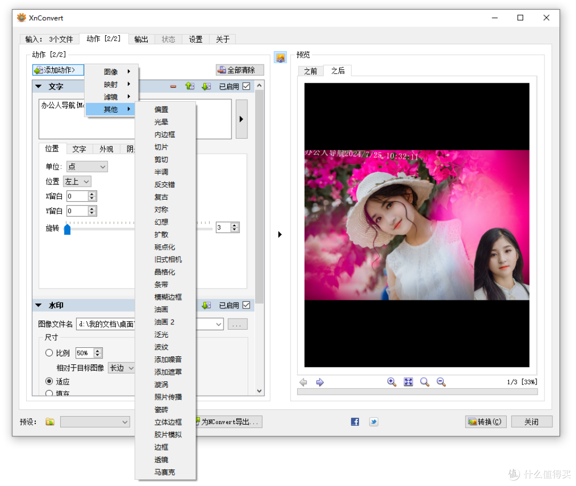576x486 pixels.
Task: Open the 位置 dropdown showing 左上
Action: tap(77, 181)
